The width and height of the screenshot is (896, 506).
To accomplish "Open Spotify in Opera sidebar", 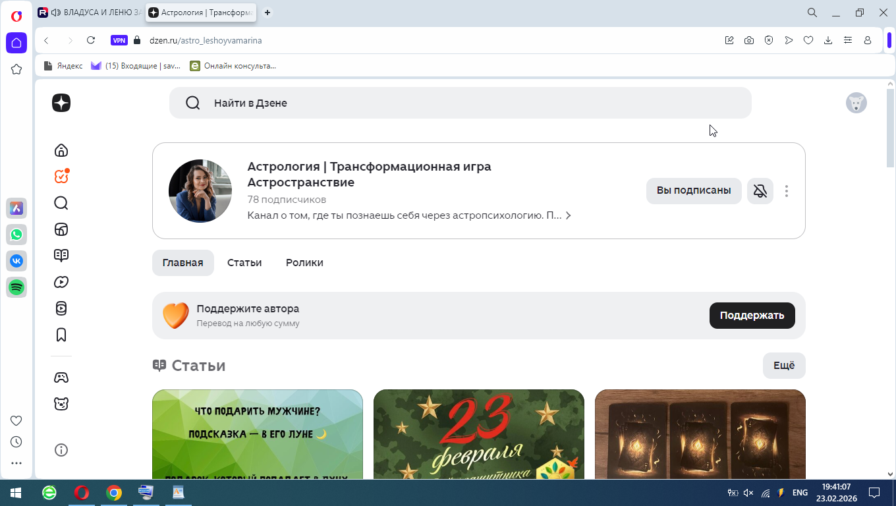I will [16, 287].
